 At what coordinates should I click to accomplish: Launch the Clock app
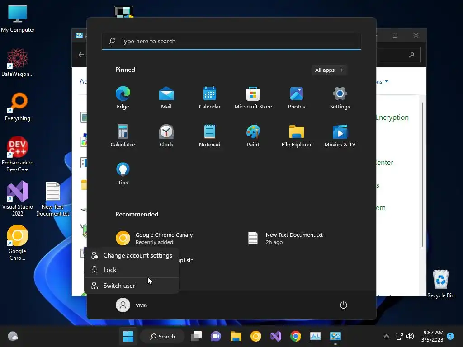coord(166,136)
